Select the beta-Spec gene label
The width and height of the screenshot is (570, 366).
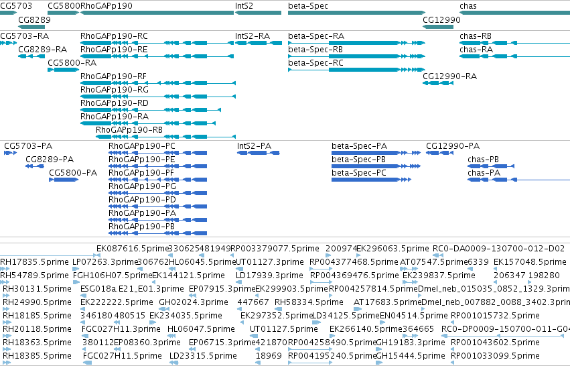308,6
